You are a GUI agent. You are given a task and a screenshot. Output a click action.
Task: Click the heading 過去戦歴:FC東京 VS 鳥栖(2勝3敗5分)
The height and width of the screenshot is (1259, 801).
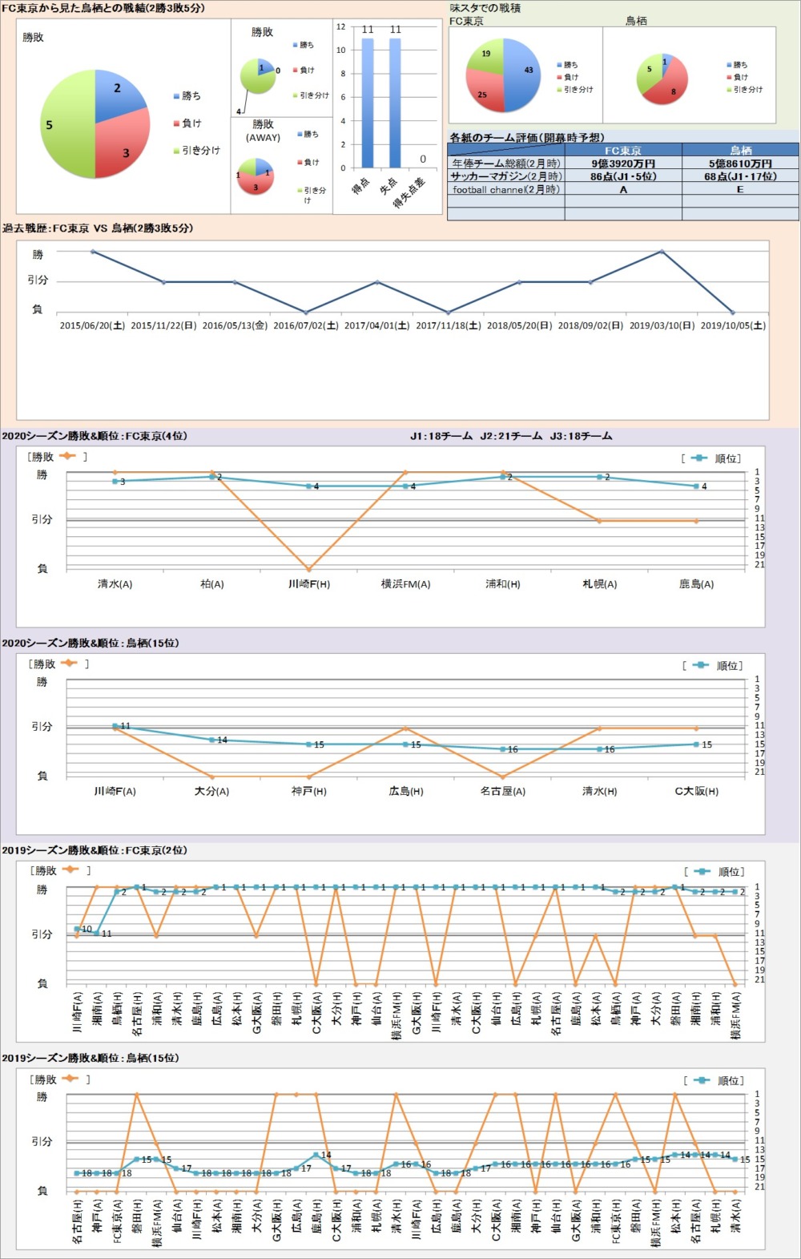[x=98, y=228]
